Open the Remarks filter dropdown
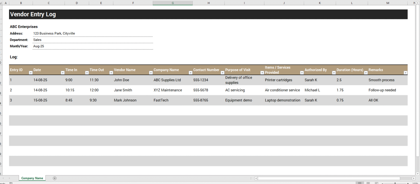Viewport: 420px width, 184px height. tap(406, 73)
